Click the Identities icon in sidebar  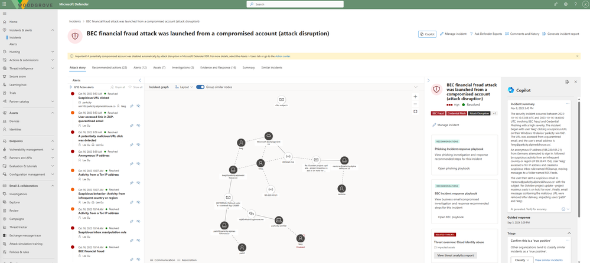5,129
